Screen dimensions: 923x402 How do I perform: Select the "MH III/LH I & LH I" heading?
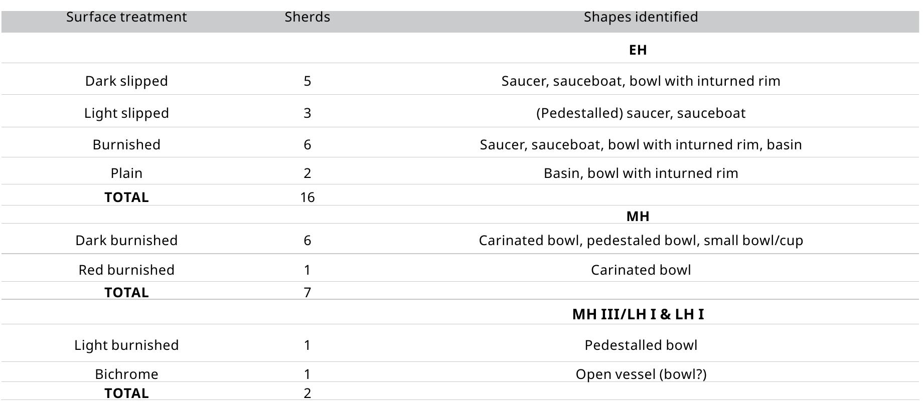pos(638,314)
